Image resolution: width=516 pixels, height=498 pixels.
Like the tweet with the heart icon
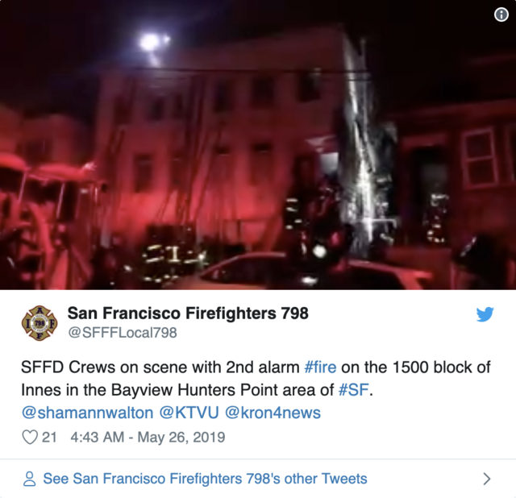point(30,437)
